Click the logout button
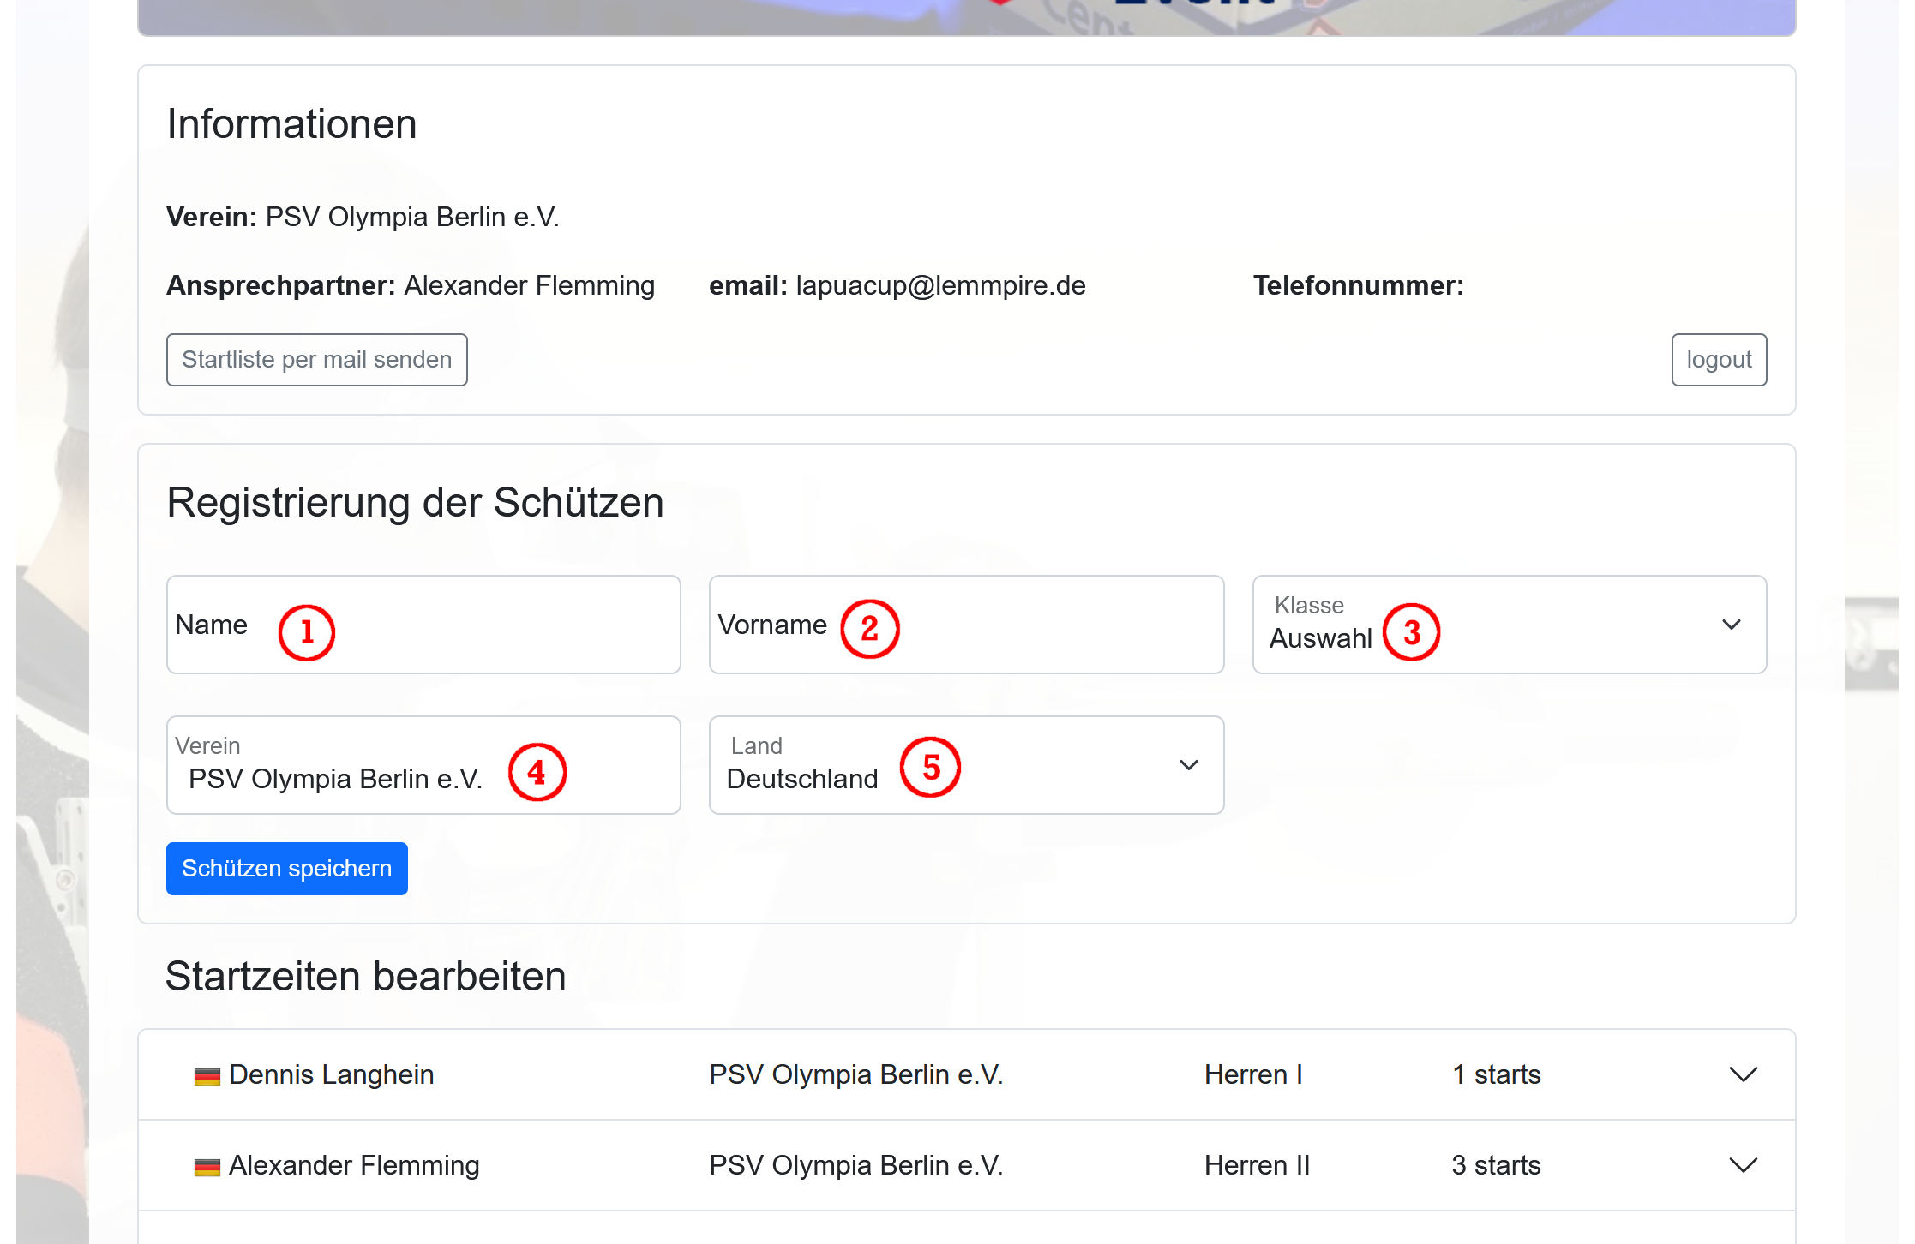Image resolution: width=1915 pixels, height=1244 pixels. tap(1718, 360)
